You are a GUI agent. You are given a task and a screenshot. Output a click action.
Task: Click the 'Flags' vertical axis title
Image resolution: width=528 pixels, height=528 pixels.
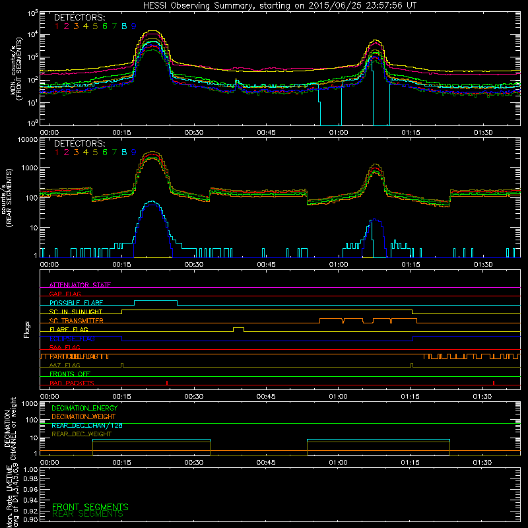pos(27,329)
